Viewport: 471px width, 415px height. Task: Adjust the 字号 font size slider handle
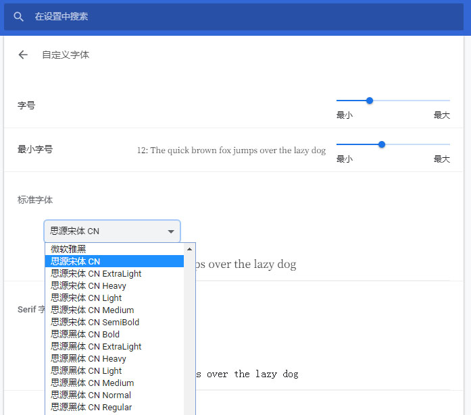[x=370, y=101]
